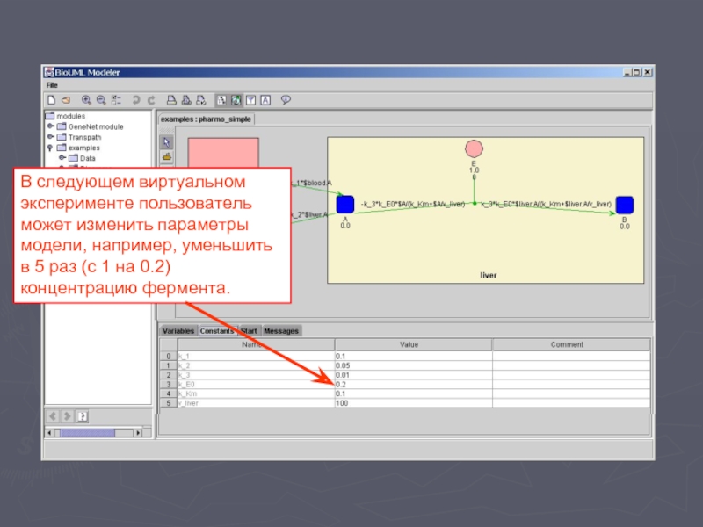The width and height of the screenshot is (703, 527).
Task: Click the back navigation arrow button below tree
Action: point(53,415)
